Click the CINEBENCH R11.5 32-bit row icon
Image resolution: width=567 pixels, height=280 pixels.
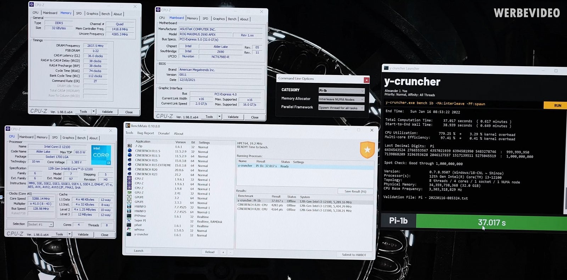[x=129, y=151]
